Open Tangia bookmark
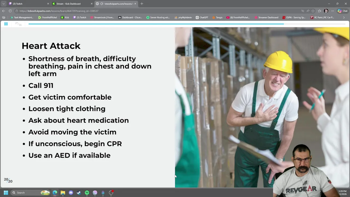The image size is (350, 197). coord(217,18)
